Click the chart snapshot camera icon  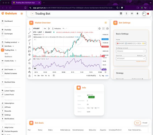[x=107, y=28]
